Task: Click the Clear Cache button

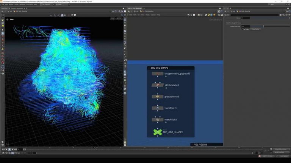Action: coord(255,29)
